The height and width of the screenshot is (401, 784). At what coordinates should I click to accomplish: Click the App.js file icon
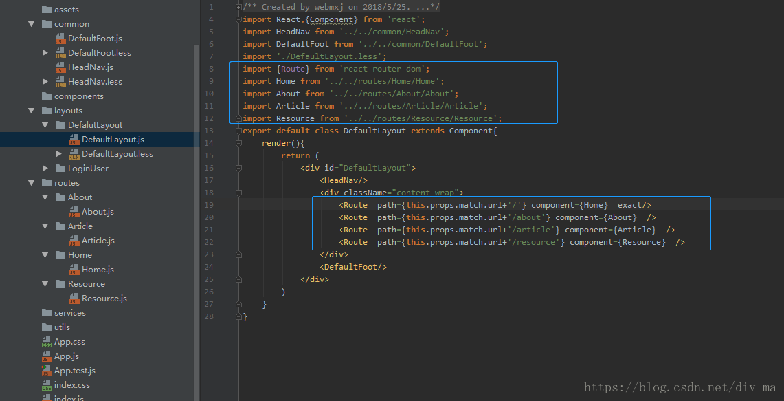coord(47,357)
